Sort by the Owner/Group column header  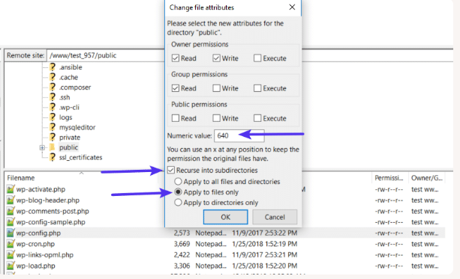[x=426, y=178]
